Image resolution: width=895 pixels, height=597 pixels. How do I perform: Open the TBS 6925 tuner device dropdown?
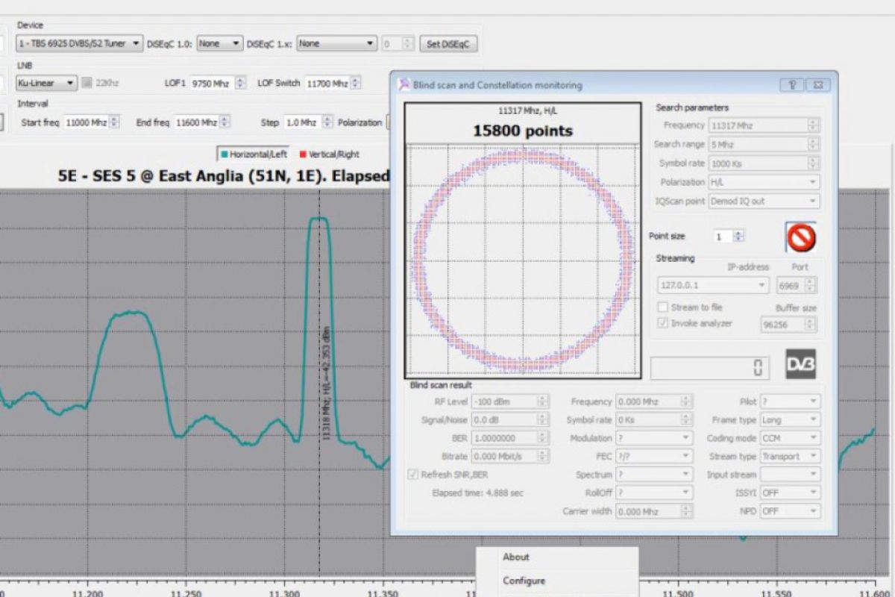coord(78,44)
